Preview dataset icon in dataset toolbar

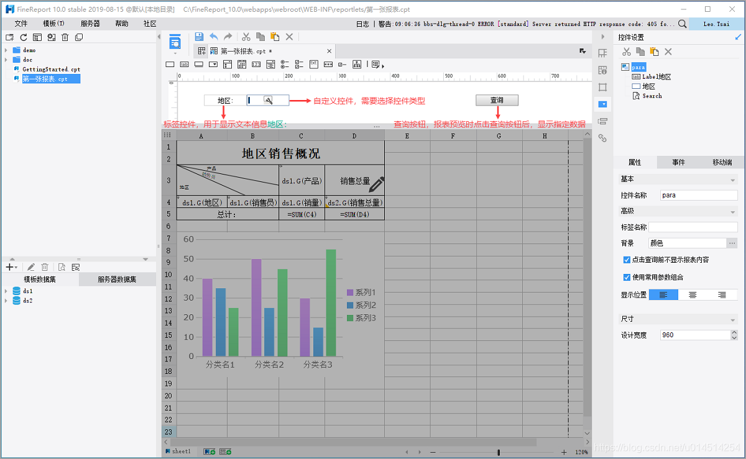(x=62, y=267)
